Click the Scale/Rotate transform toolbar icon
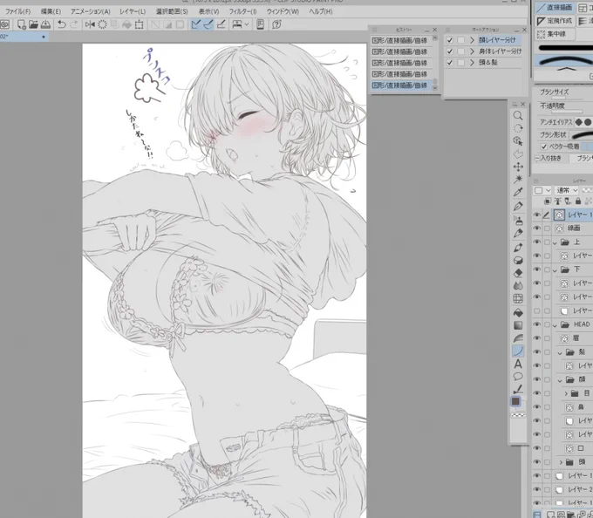This screenshot has width=593, height=518. [139, 24]
